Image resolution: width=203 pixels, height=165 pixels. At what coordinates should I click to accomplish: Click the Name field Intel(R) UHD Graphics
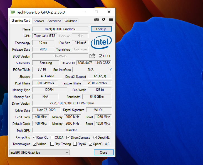pos(60,29)
